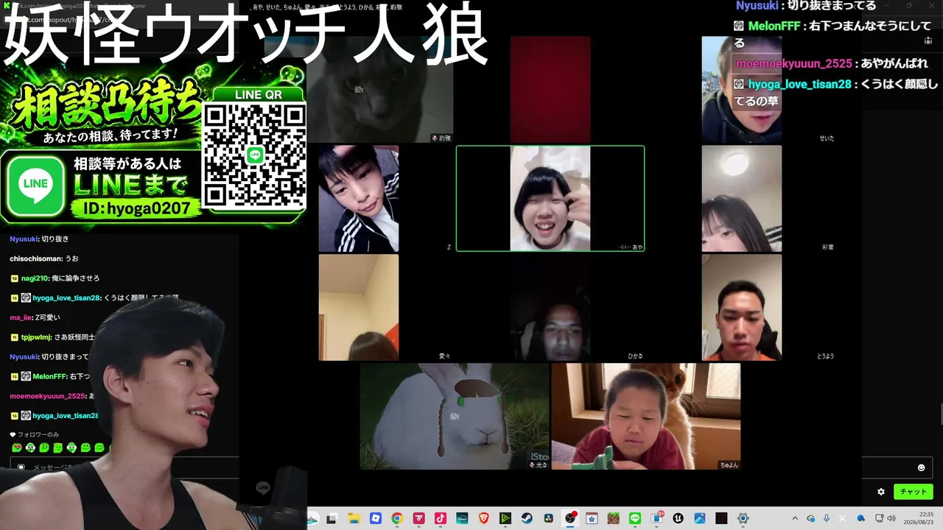Click username nagi210 in left chat
This screenshot has width=943, height=530.
[34, 278]
